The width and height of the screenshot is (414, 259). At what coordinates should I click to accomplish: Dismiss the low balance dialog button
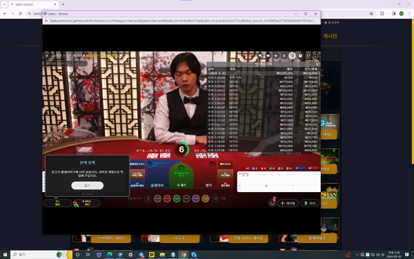(88, 186)
